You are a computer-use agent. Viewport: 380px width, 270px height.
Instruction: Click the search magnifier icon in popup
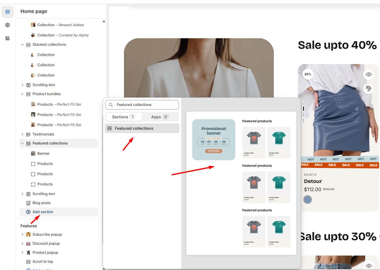pyautogui.click(x=111, y=105)
